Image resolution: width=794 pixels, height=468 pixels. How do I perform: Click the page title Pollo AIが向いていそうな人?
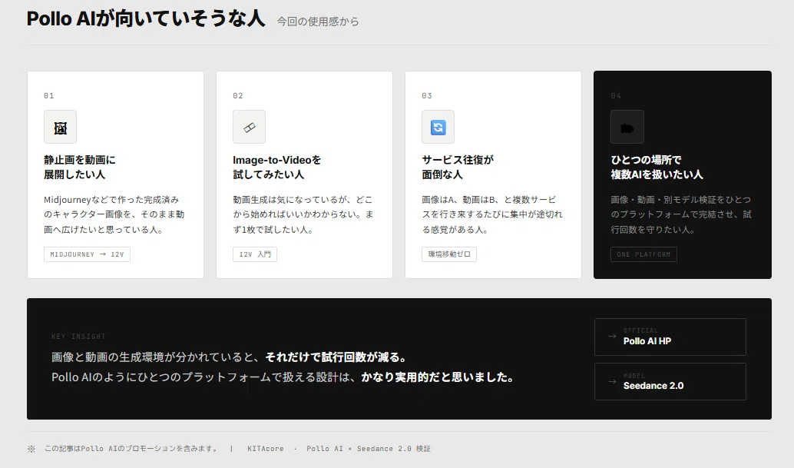pyautogui.click(x=146, y=18)
